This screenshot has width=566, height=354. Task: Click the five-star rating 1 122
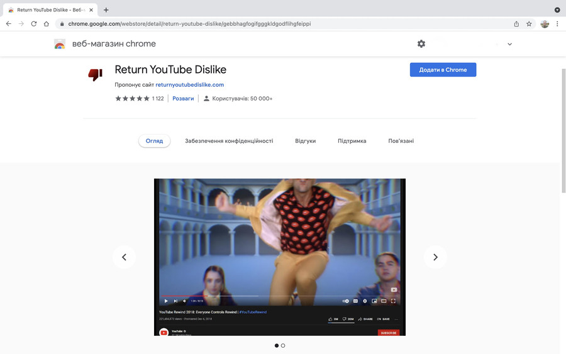[x=140, y=99]
